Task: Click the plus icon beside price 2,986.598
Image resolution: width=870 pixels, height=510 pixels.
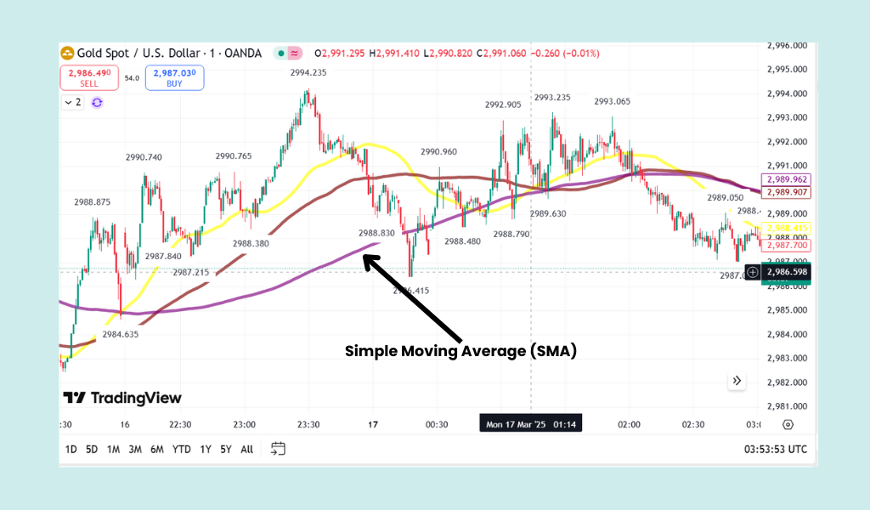Action: click(753, 272)
